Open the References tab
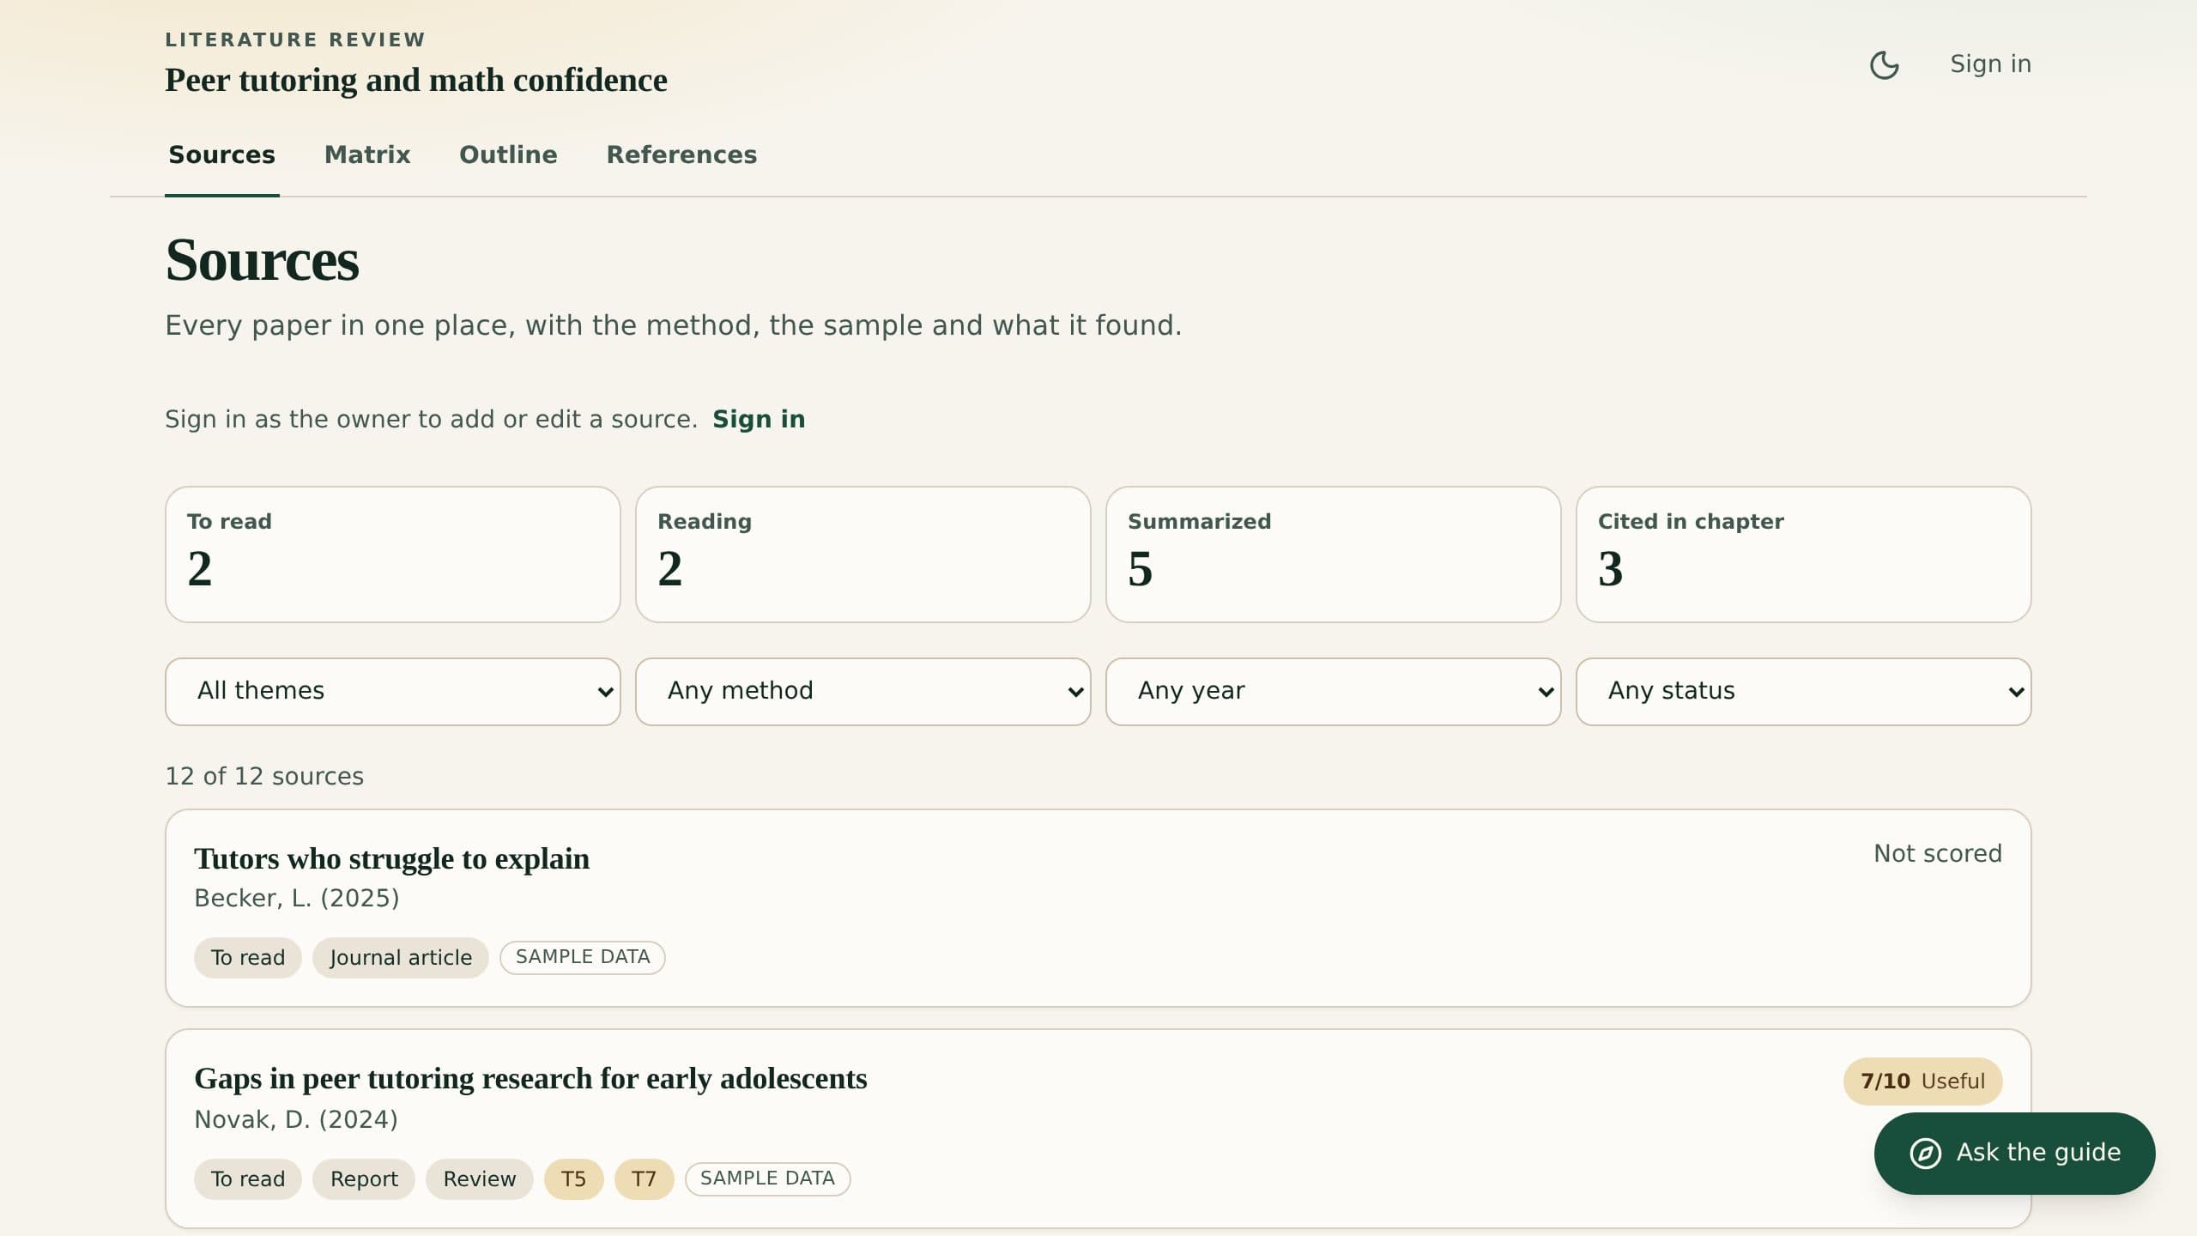 tap(681, 154)
